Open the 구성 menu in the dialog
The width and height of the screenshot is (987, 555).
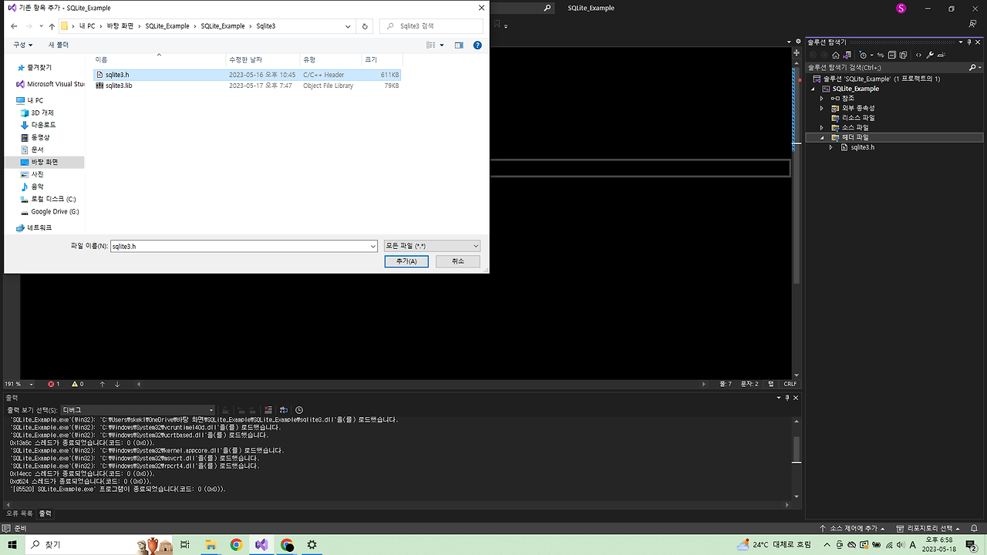[23, 44]
